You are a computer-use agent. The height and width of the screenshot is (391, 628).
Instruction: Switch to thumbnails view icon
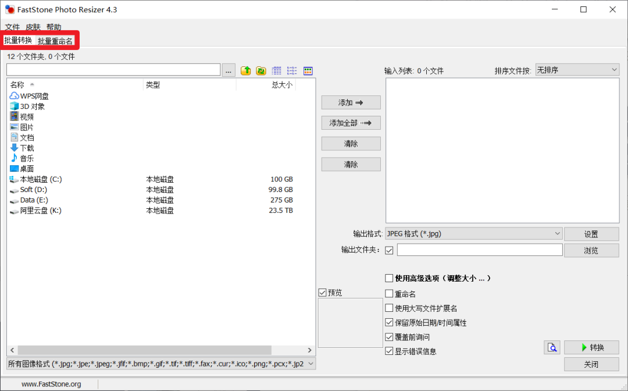(308, 70)
